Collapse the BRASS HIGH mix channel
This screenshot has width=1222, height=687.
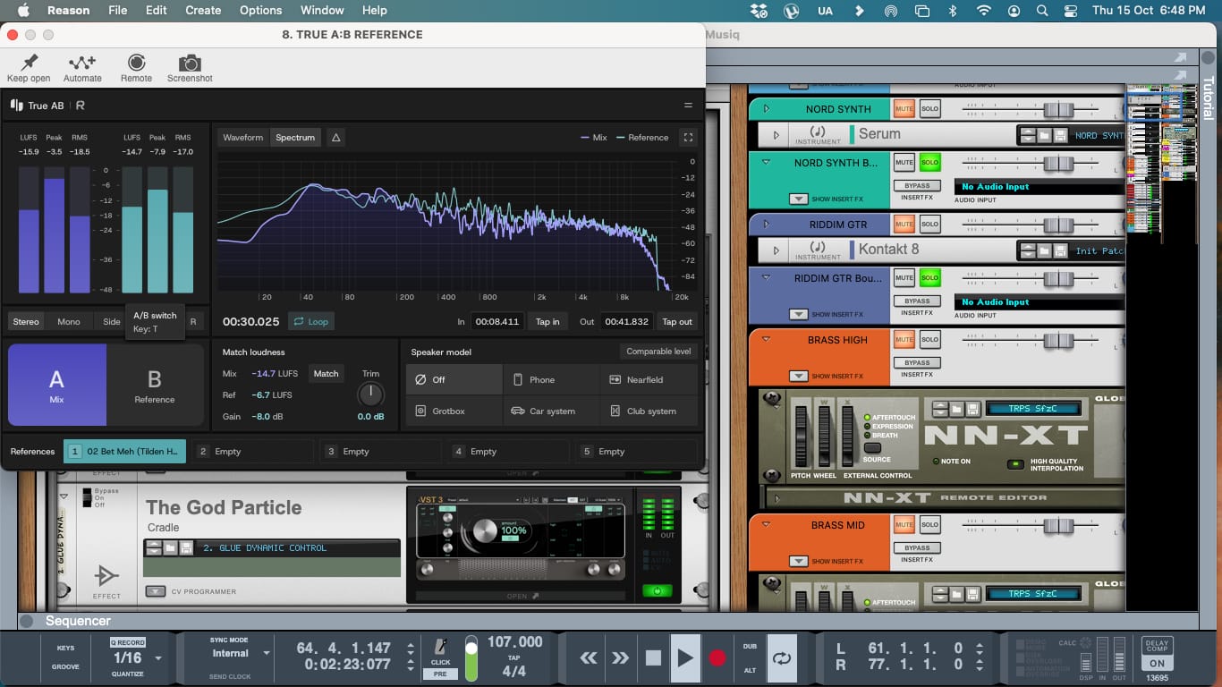(x=766, y=340)
